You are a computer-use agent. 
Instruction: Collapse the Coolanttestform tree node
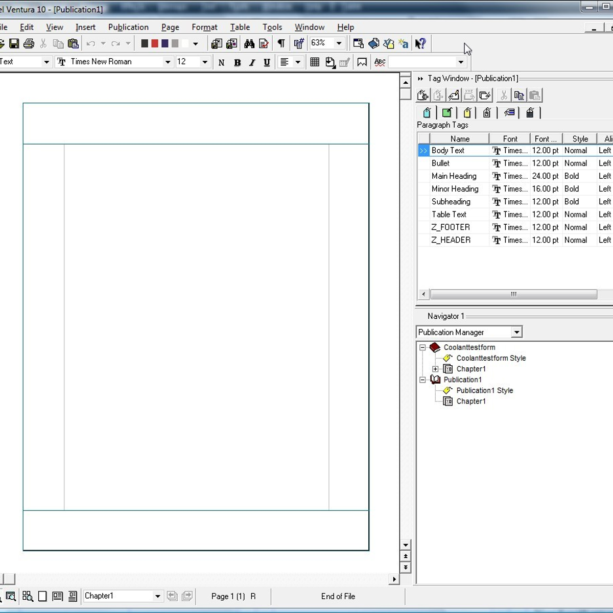(x=422, y=347)
